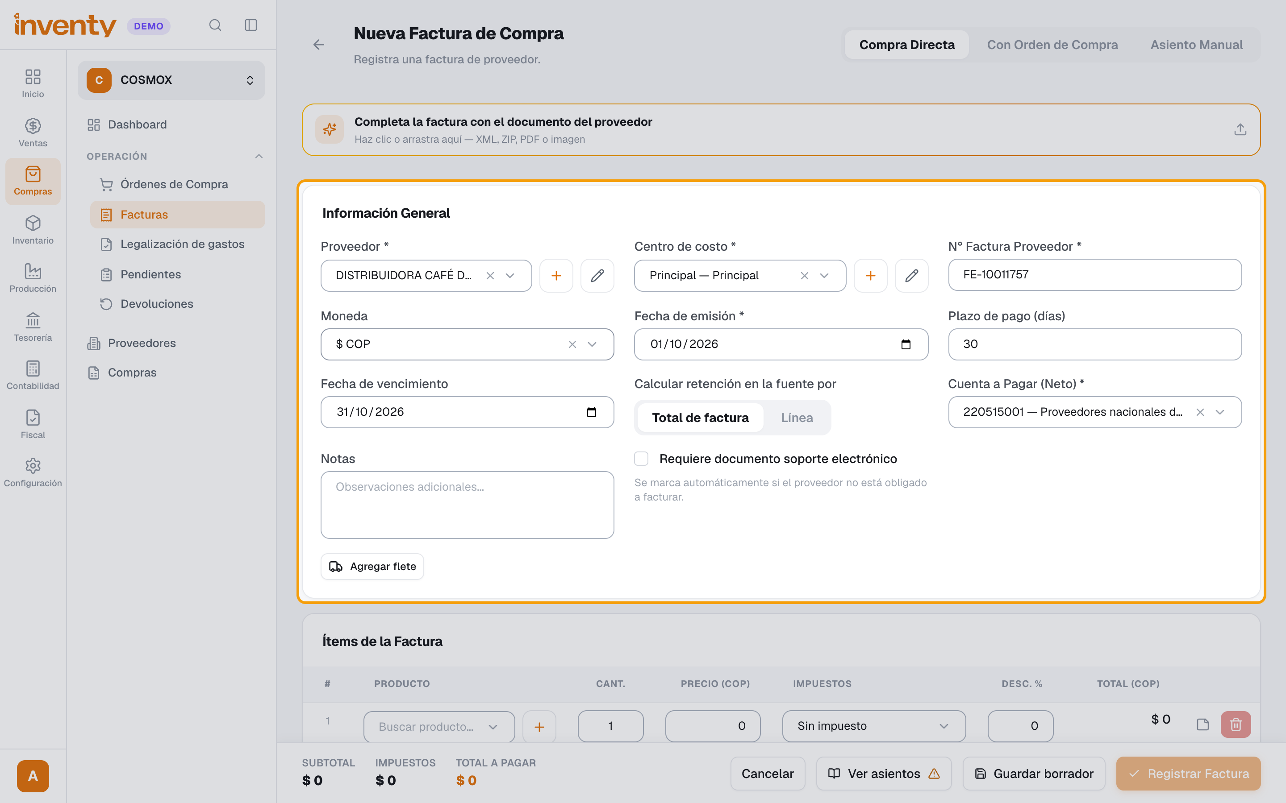Clear the Proveedor selection
This screenshot has width=1286, height=803.
pos(490,276)
